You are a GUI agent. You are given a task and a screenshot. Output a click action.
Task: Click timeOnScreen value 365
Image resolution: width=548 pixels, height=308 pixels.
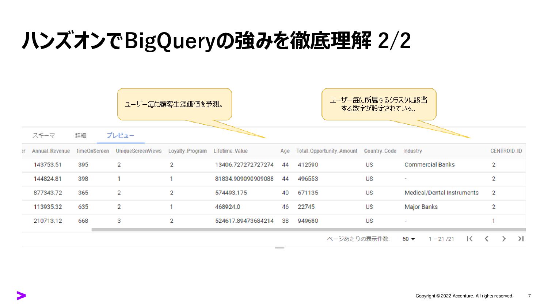(x=83, y=193)
